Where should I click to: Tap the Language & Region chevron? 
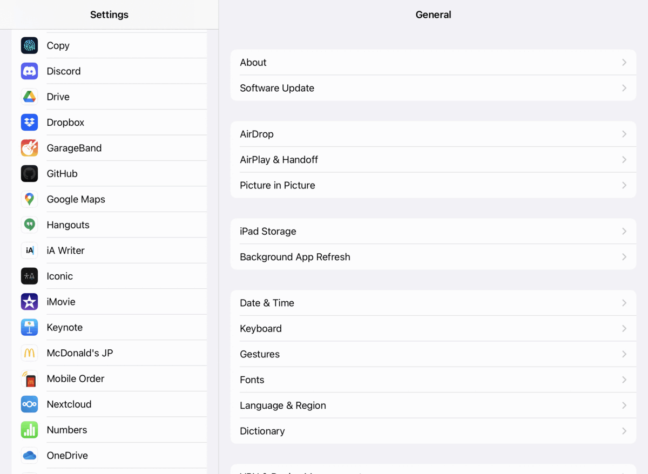pyautogui.click(x=624, y=405)
